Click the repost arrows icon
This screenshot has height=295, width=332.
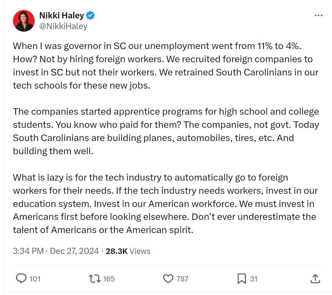click(95, 278)
